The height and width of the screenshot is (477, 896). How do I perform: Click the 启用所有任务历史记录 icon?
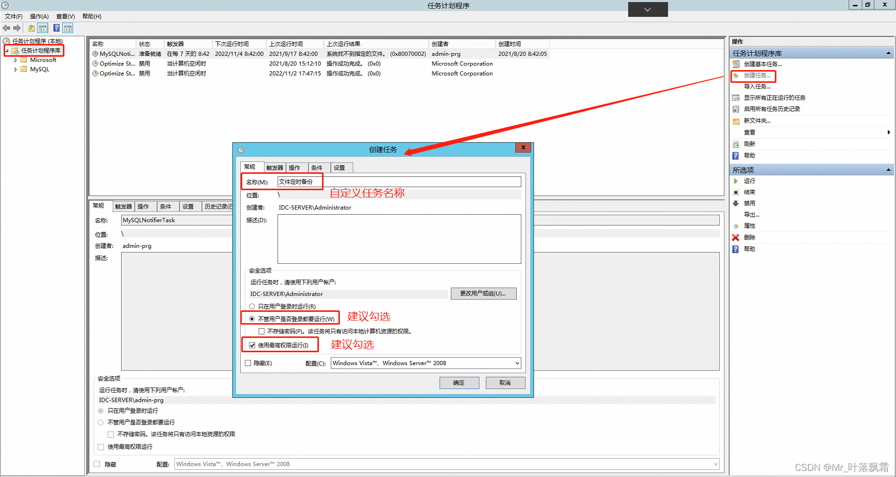click(x=736, y=109)
